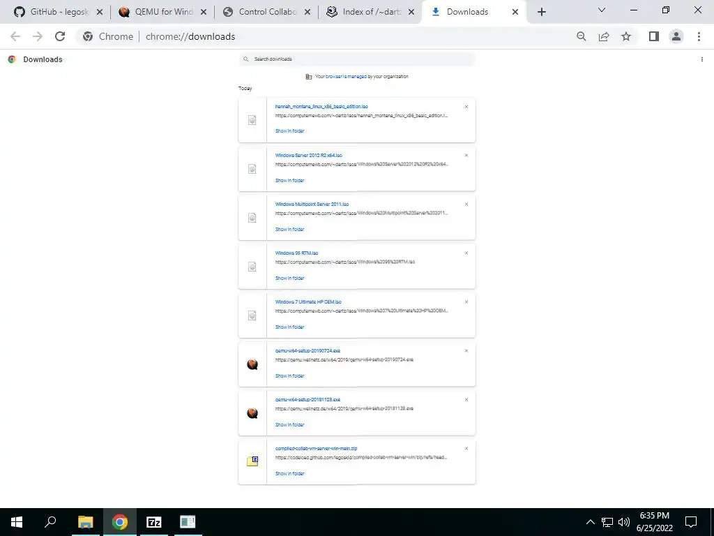Switch to the Index of /~dartz tab
The height and width of the screenshot is (536, 714).
[x=365, y=12]
